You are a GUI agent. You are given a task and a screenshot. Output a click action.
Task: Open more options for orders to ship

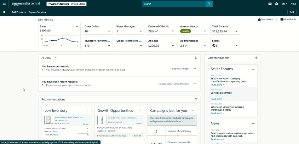click(195, 69)
